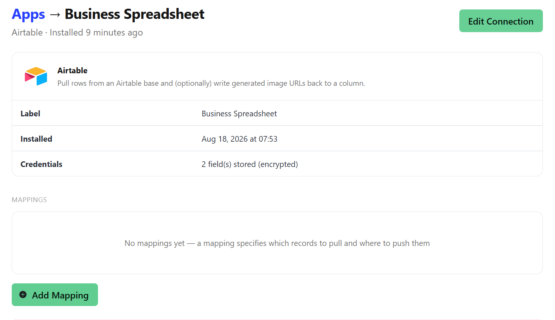Go back to the Apps page
Viewport: 555px width, 320px height.
coord(28,14)
